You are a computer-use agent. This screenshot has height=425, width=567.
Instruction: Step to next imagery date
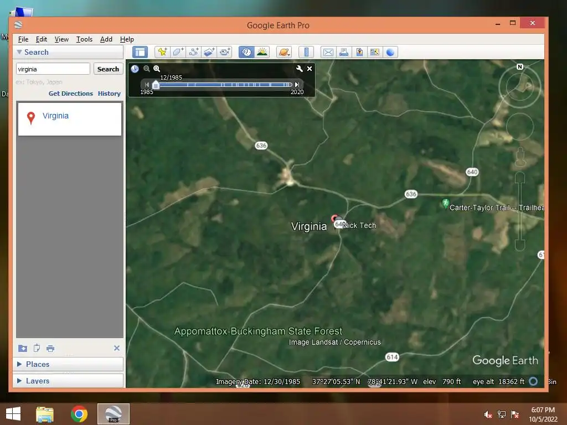[x=297, y=85]
